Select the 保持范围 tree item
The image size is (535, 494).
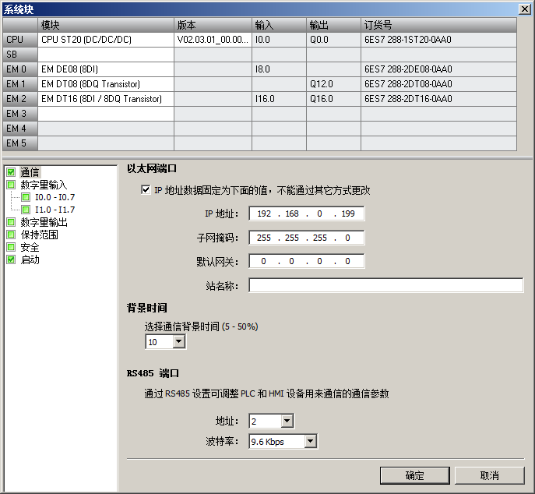(x=39, y=235)
